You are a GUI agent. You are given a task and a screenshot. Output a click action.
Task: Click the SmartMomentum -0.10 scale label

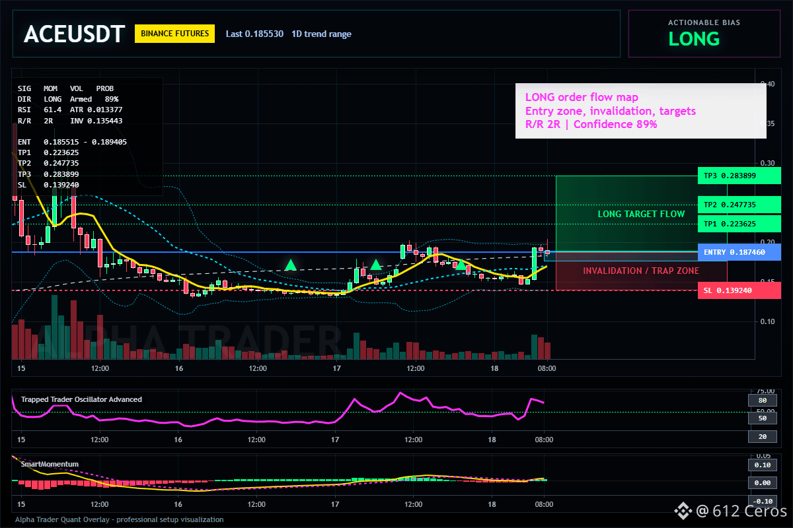762,501
